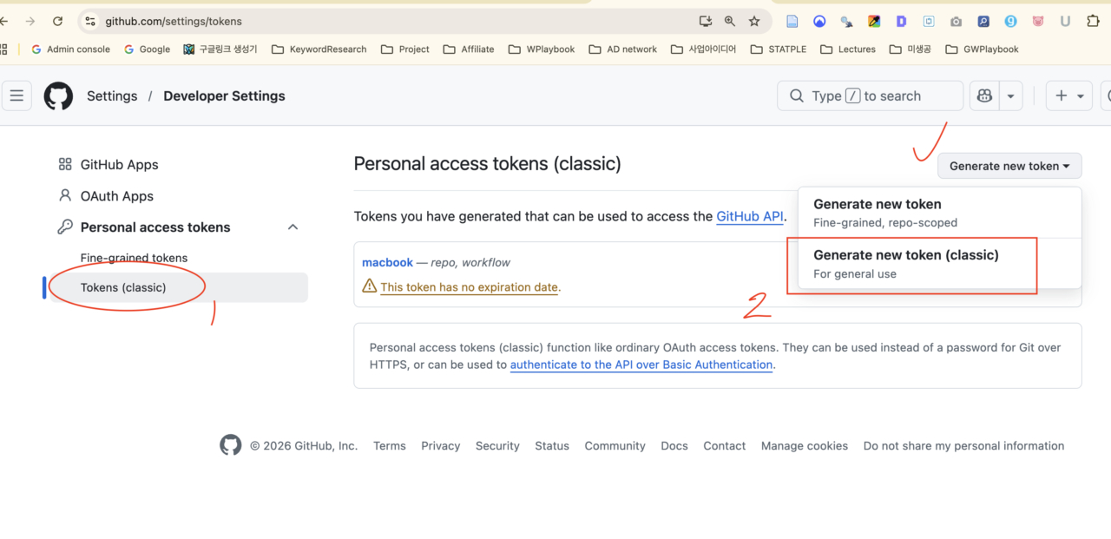Open Lectures bookmark folder

click(x=848, y=49)
